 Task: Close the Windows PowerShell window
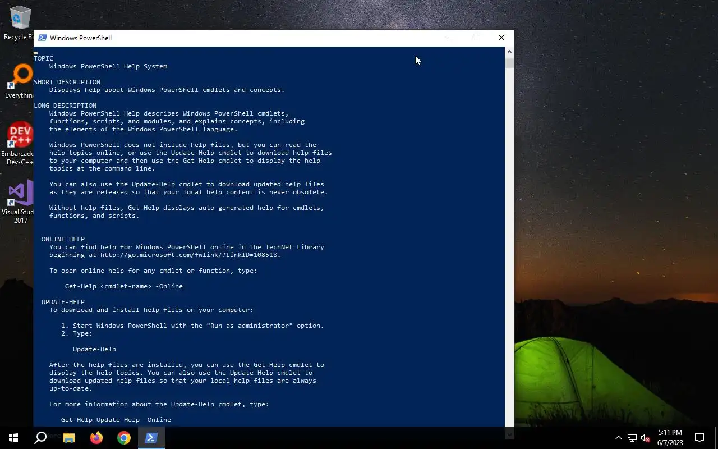501,38
